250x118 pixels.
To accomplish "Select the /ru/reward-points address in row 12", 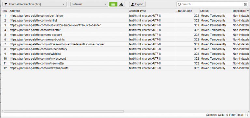I will (x=39, y=68).
